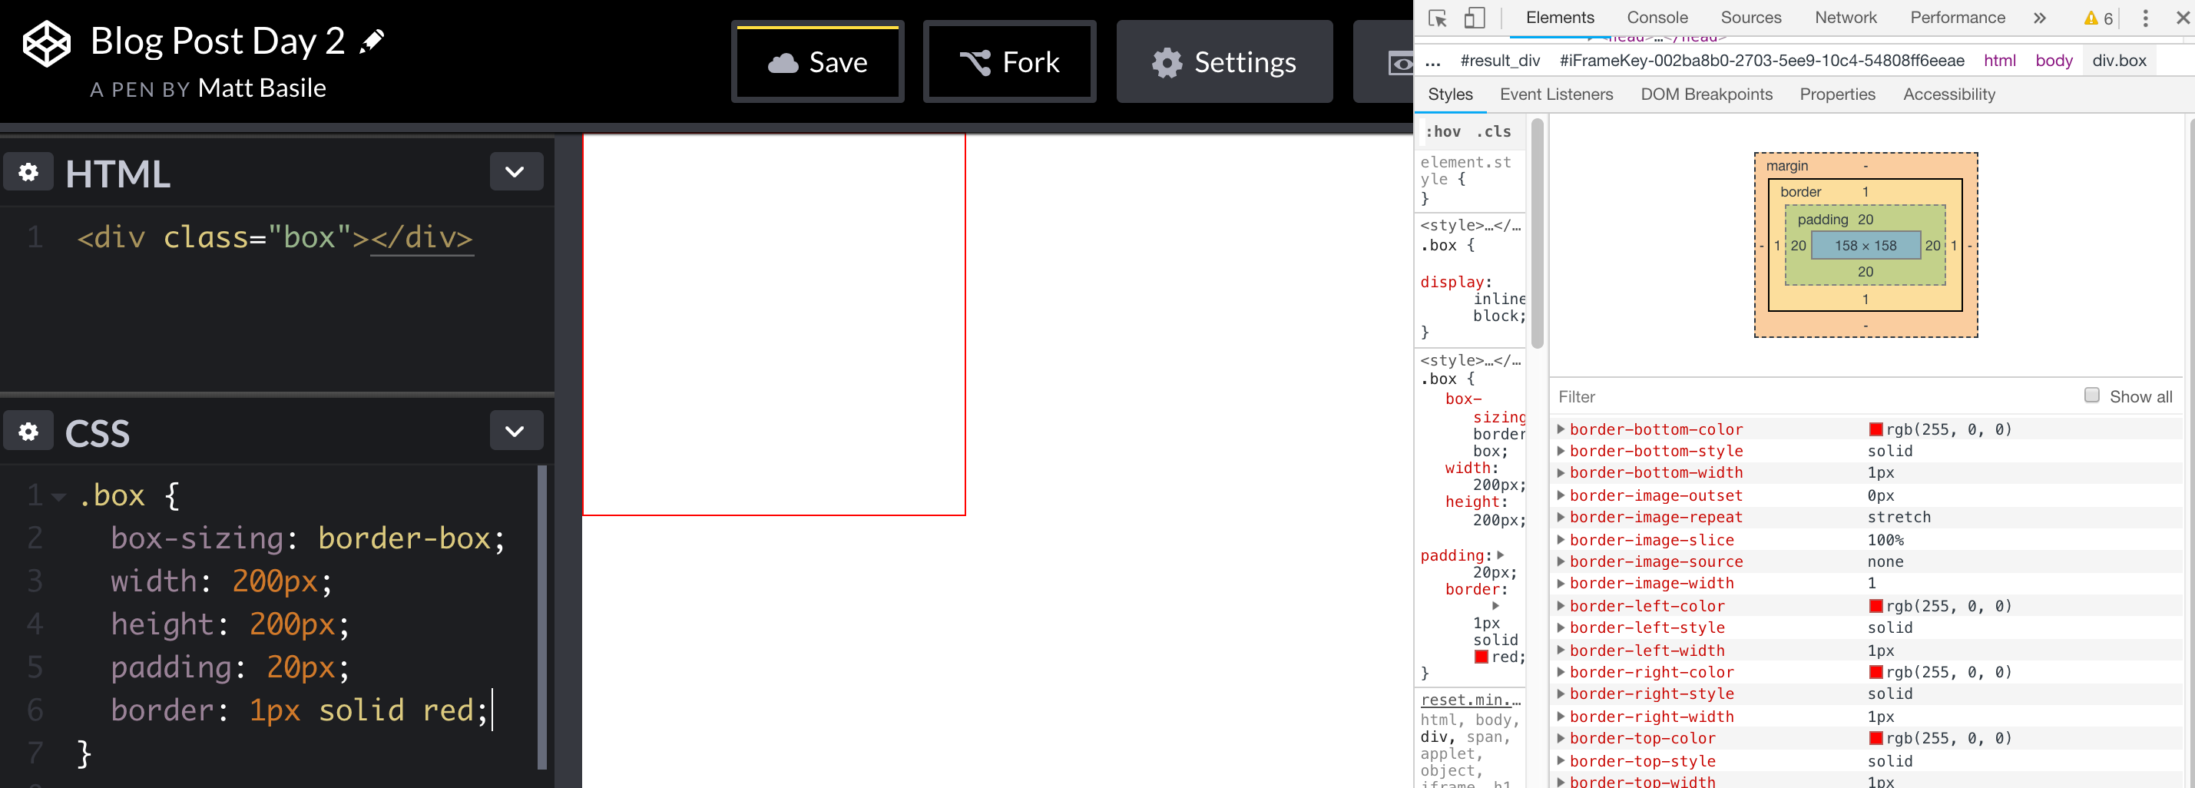2195x788 pixels.
Task: Switch to the Console tab
Action: [1656, 17]
